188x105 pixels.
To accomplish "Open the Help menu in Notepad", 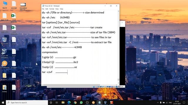I will [61, 9].
